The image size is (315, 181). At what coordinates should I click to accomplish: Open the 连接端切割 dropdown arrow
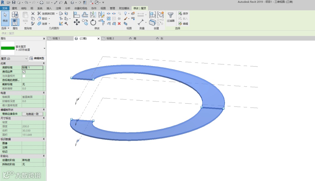click(57, 14)
